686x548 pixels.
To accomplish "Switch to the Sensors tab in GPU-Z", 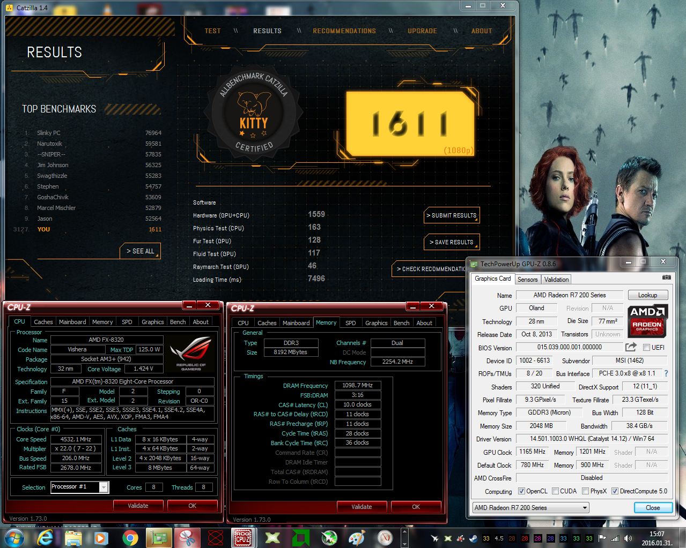I will tap(527, 279).
